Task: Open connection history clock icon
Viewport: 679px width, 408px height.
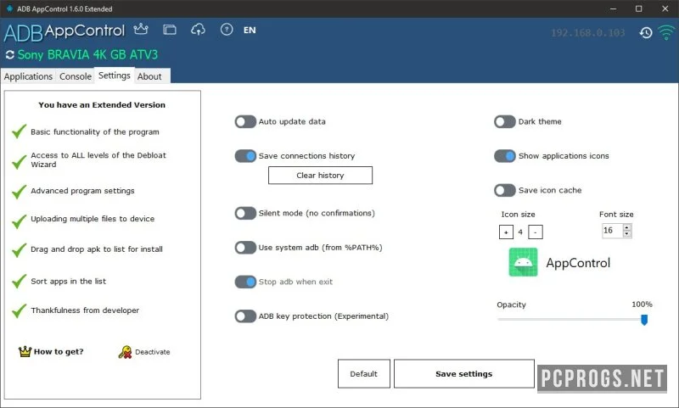Action: pos(646,32)
